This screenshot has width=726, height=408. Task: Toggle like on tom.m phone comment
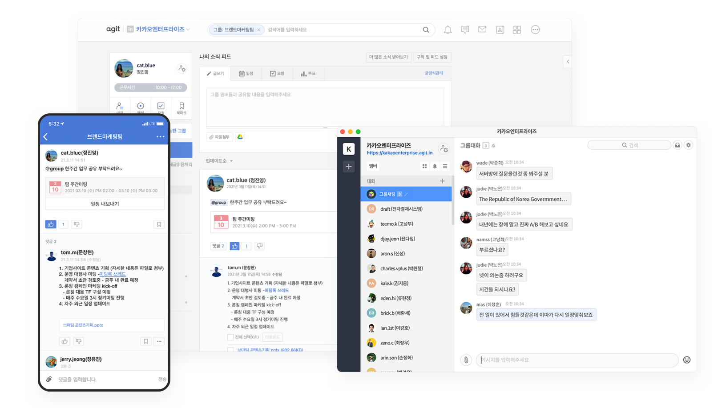click(65, 341)
